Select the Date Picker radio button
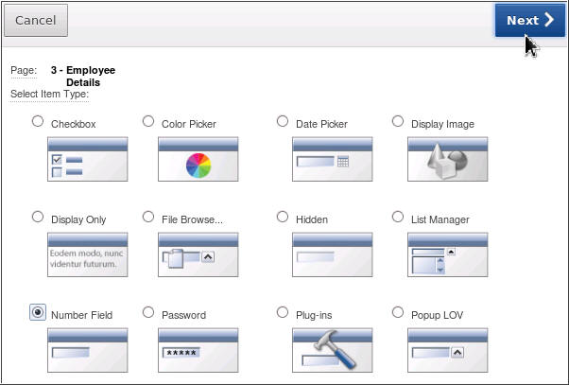 [283, 121]
